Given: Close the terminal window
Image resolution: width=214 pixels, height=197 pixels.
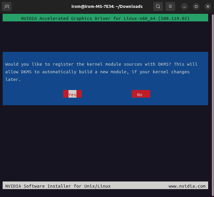Looking at the screenshot, I should pos(208,6).
